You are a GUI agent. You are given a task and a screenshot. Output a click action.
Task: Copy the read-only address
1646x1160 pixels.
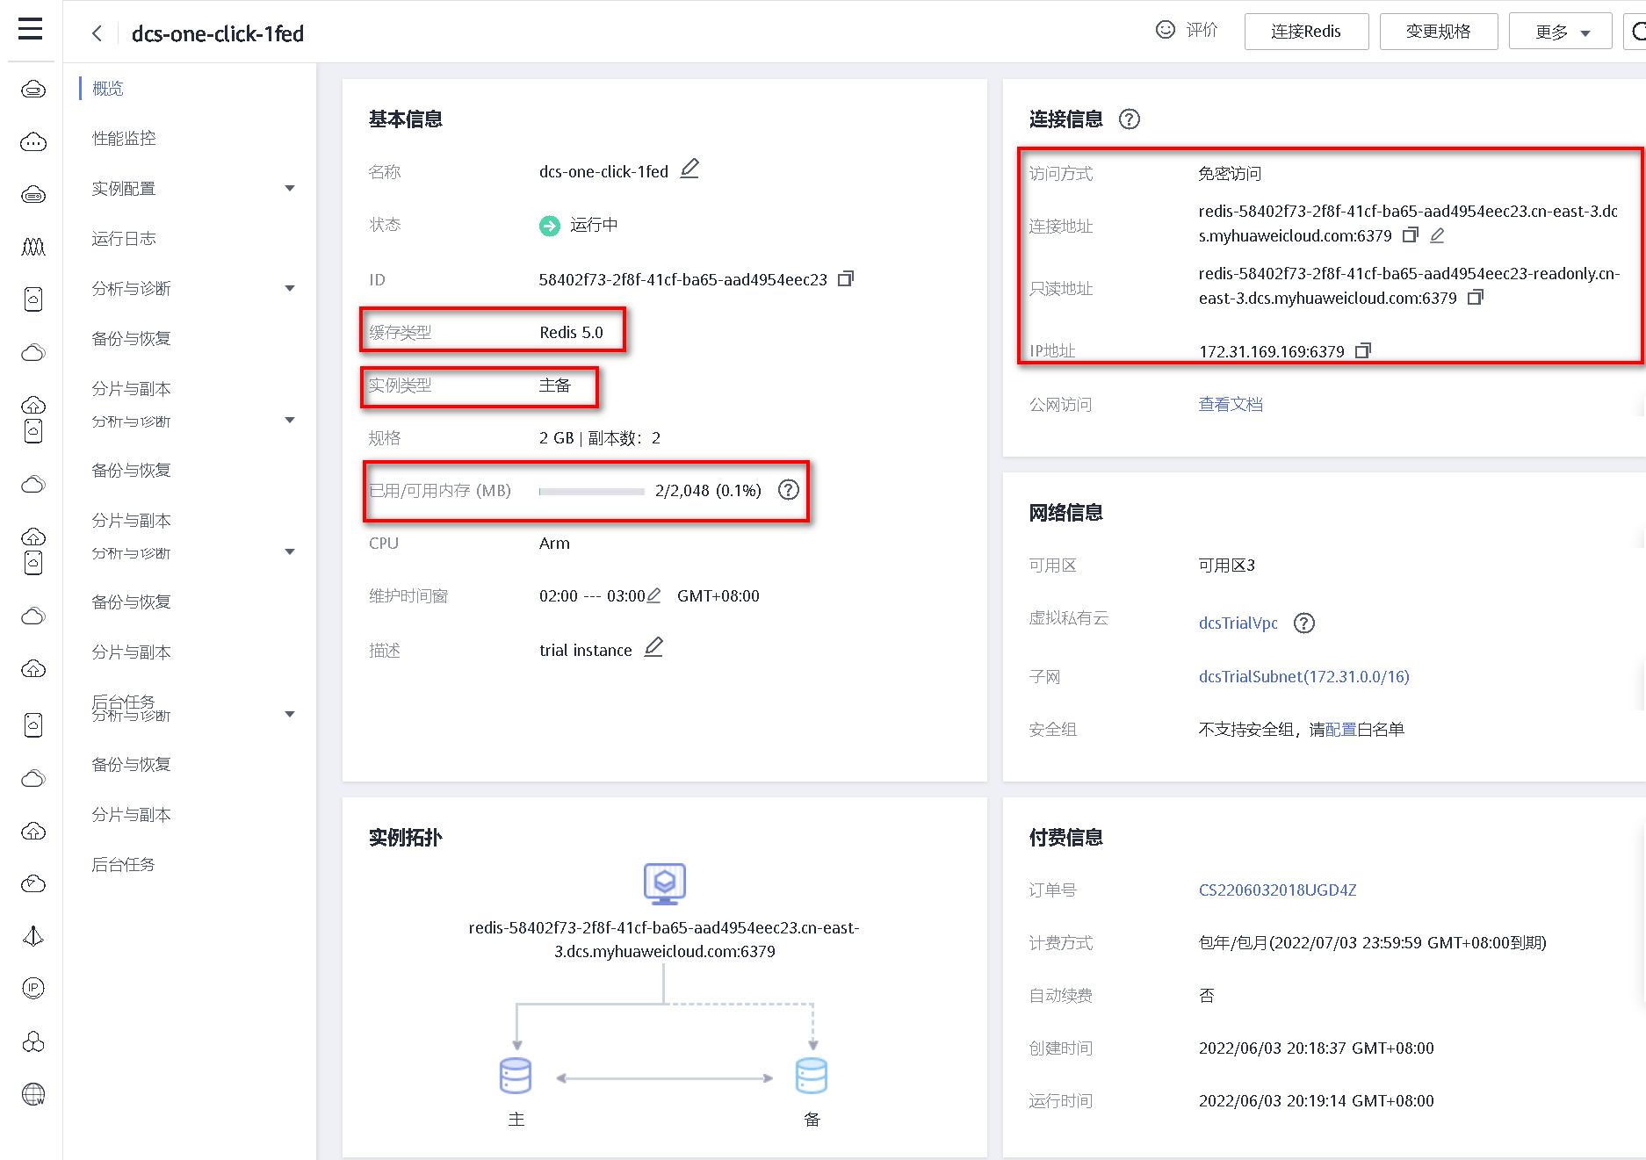(x=1475, y=298)
